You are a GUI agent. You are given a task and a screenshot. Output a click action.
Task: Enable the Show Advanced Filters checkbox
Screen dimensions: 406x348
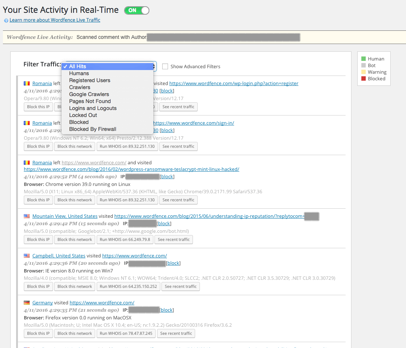click(165, 66)
